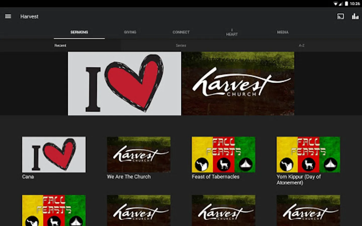Screen dimensions: 362x226
Task: Check the Wi-Fi status icon
Action: click(x=336, y=4)
